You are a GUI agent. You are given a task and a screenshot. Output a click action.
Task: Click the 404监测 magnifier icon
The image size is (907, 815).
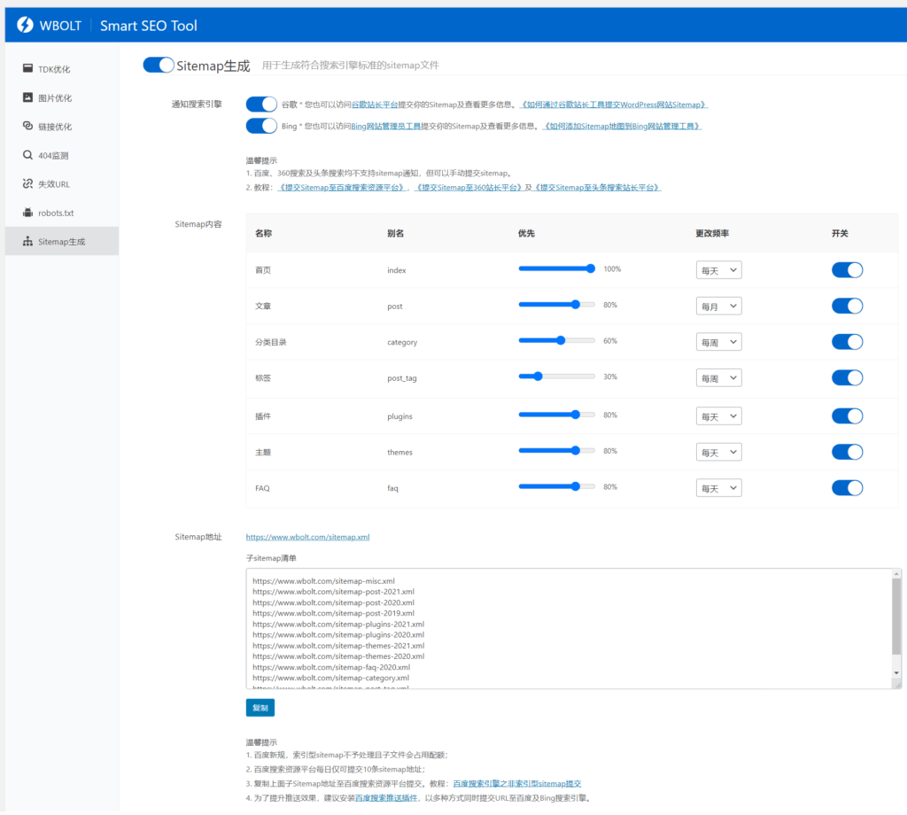(x=28, y=155)
